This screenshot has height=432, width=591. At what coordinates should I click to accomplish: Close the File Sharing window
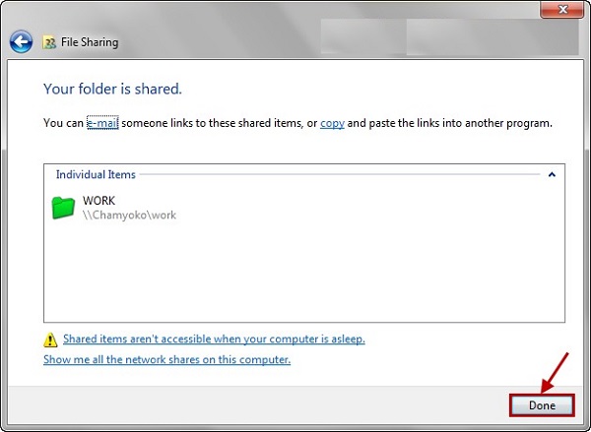pos(560,10)
